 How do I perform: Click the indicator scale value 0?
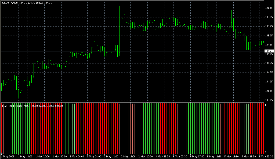pos(265,152)
